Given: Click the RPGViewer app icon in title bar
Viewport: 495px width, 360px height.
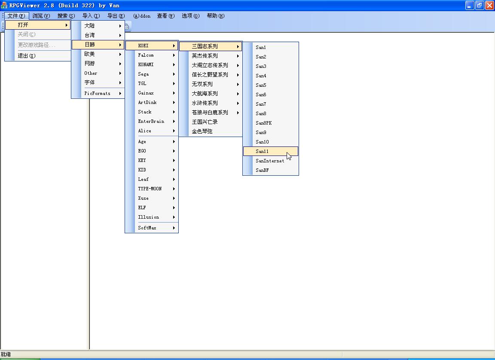Looking at the screenshot, I should pyautogui.click(x=4, y=6).
